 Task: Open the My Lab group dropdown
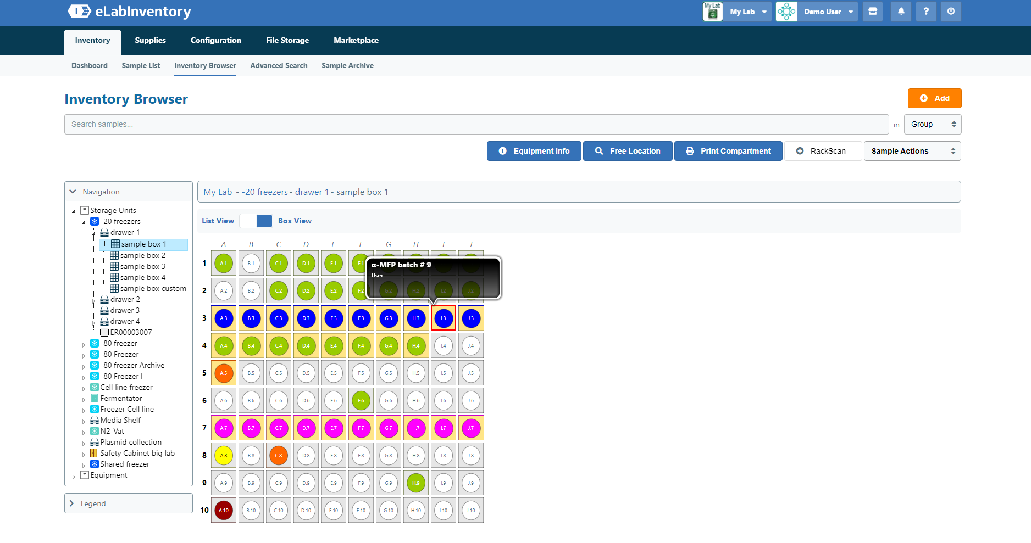tap(748, 12)
